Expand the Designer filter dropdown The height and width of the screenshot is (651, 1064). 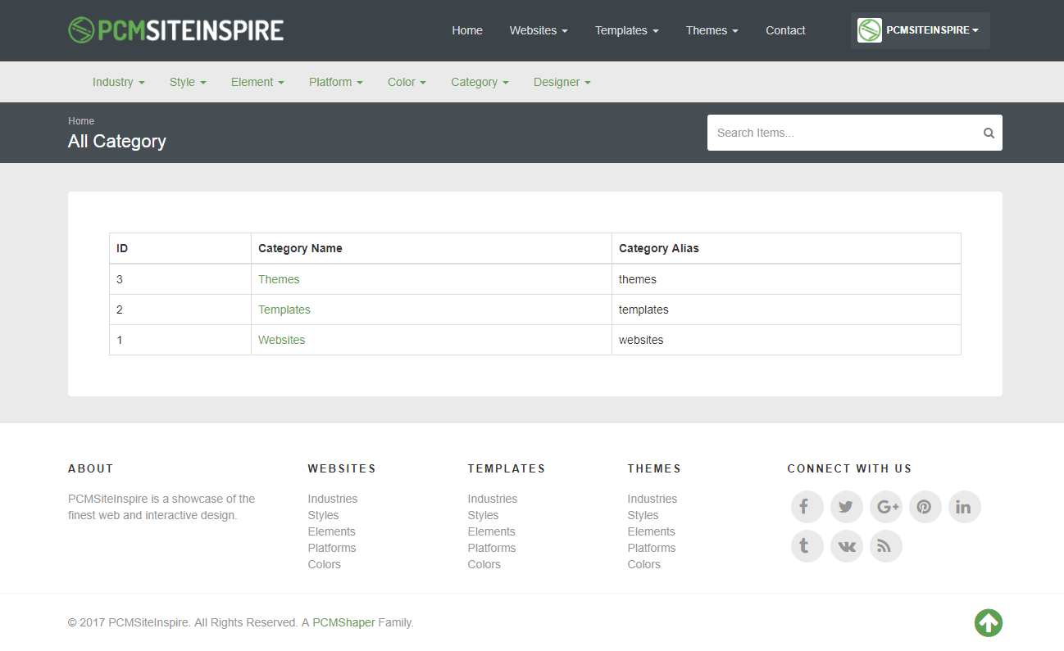pyautogui.click(x=562, y=82)
